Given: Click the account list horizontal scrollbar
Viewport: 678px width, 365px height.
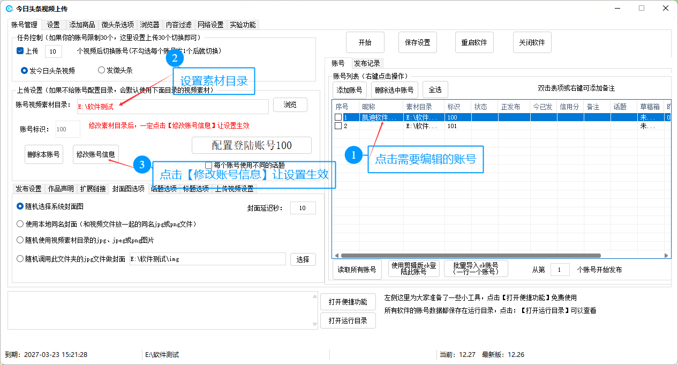Looking at the screenshot, I should tap(470, 256).
